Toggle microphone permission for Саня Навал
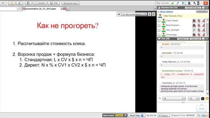Screen dimensions: 210x118 coord(199,21)
